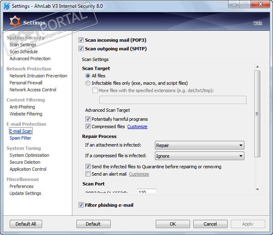This screenshot has height=235, width=273.
Task: Open the infected attachment action dropdown
Action: coord(199,145)
